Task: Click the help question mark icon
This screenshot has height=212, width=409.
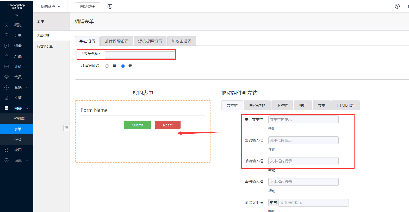Action: [397, 7]
